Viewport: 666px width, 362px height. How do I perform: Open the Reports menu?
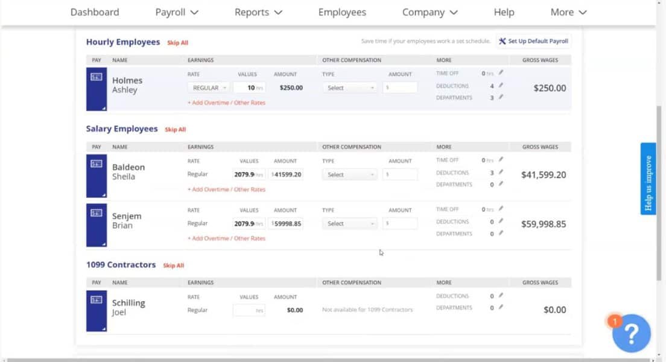coord(258,12)
